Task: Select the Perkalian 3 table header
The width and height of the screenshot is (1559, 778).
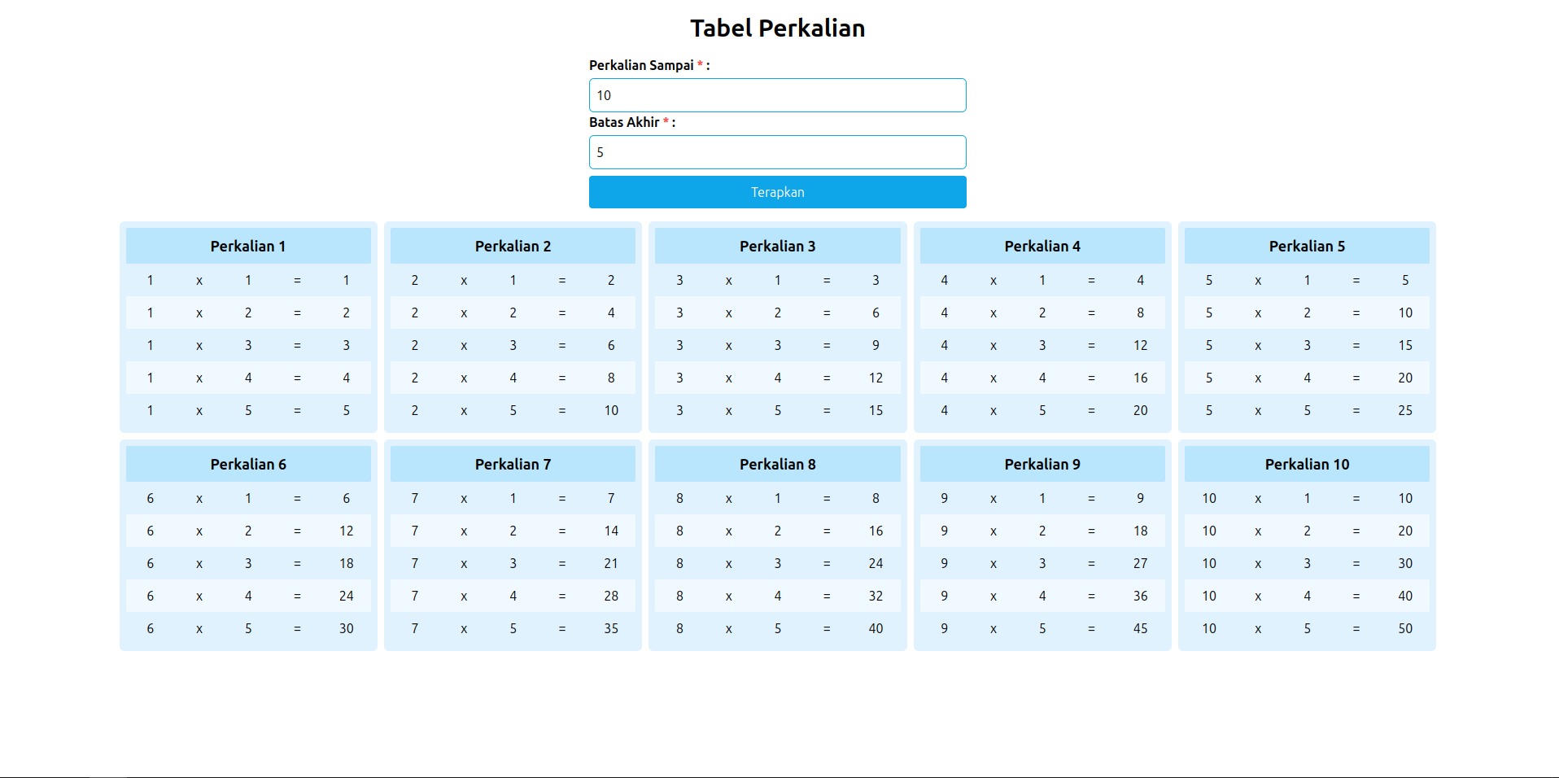Action: point(777,246)
